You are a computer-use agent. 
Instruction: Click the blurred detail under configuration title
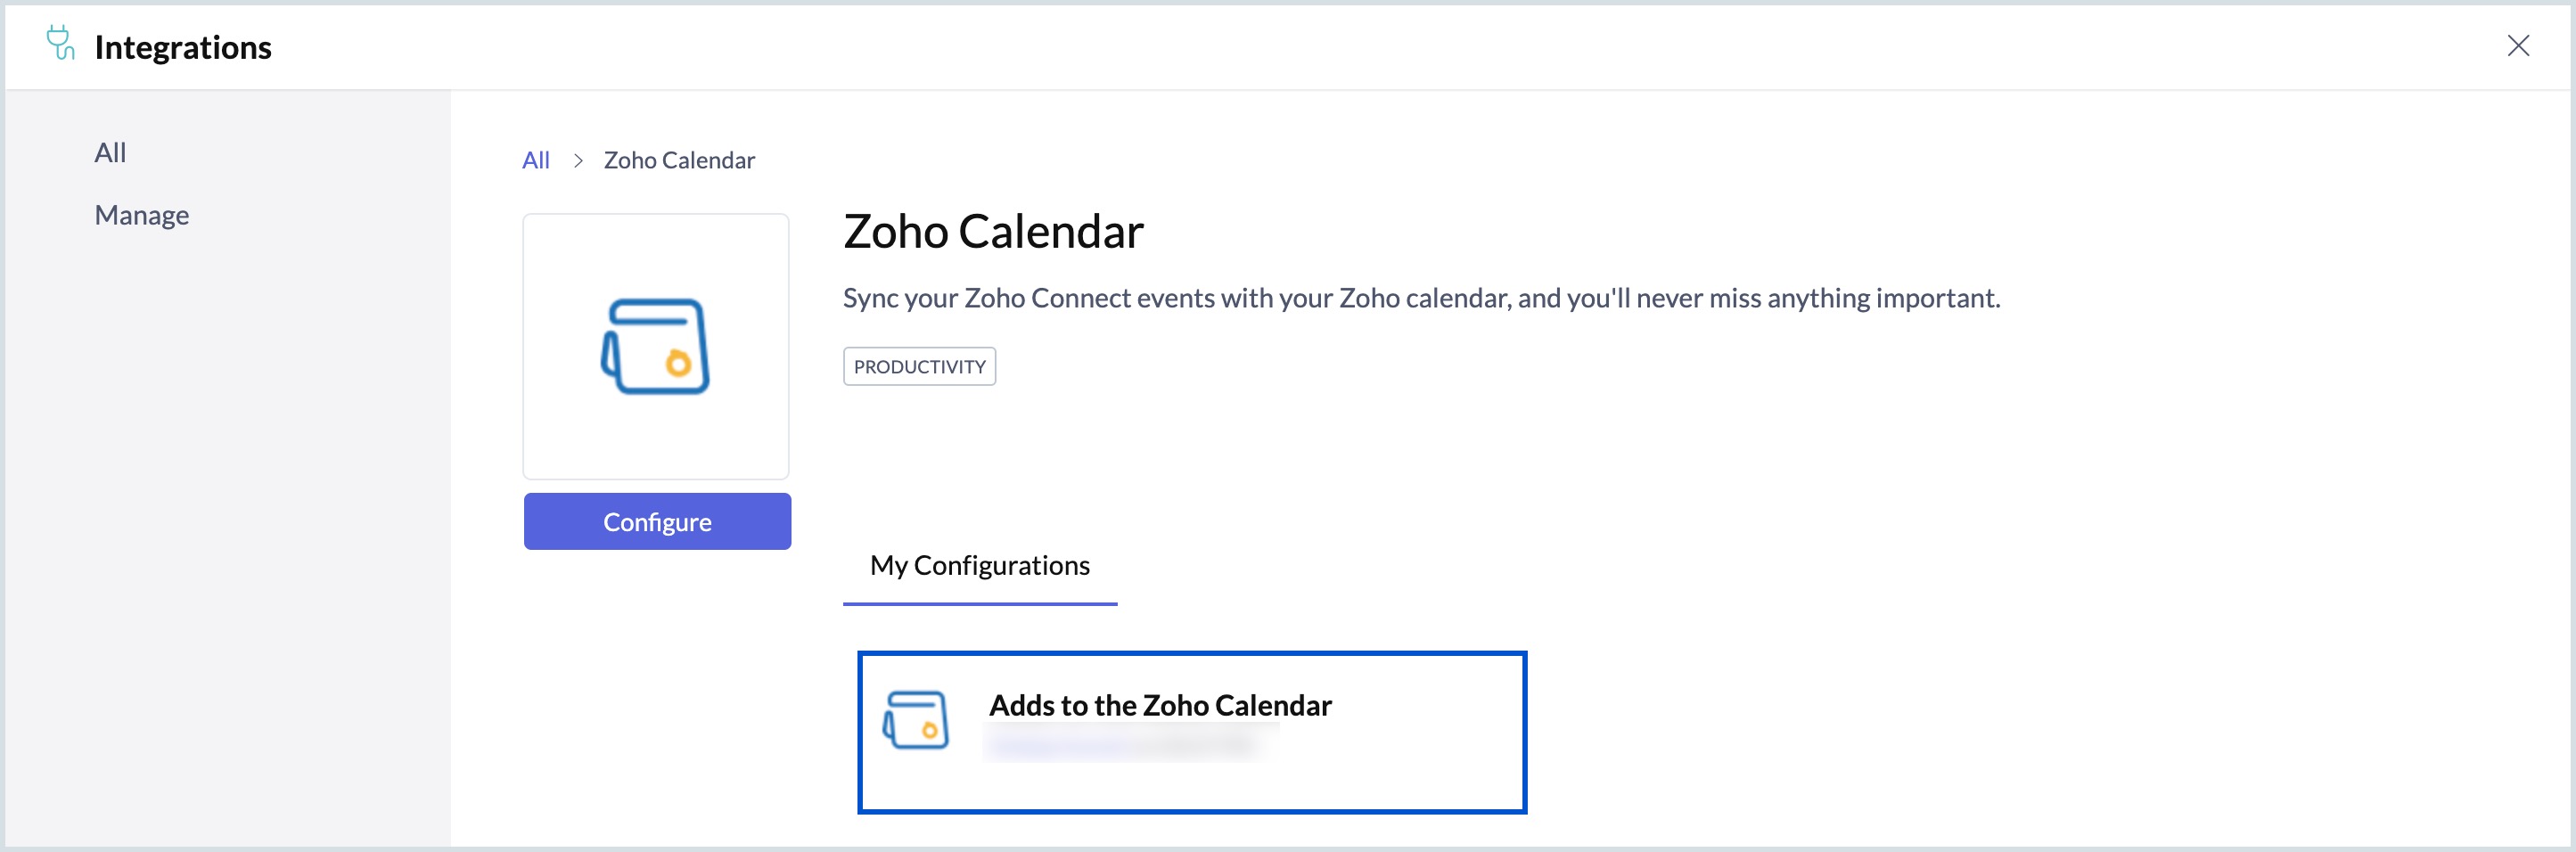tap(1130, 744)
